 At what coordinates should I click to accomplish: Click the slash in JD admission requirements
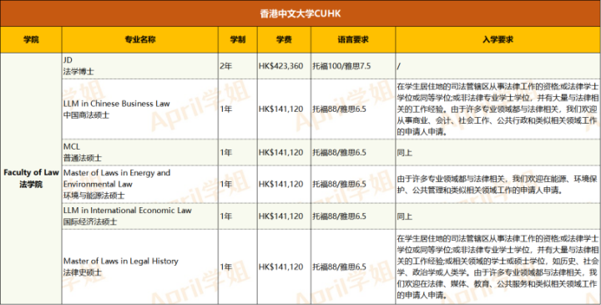pyautogui.click(x=399, y=66)
